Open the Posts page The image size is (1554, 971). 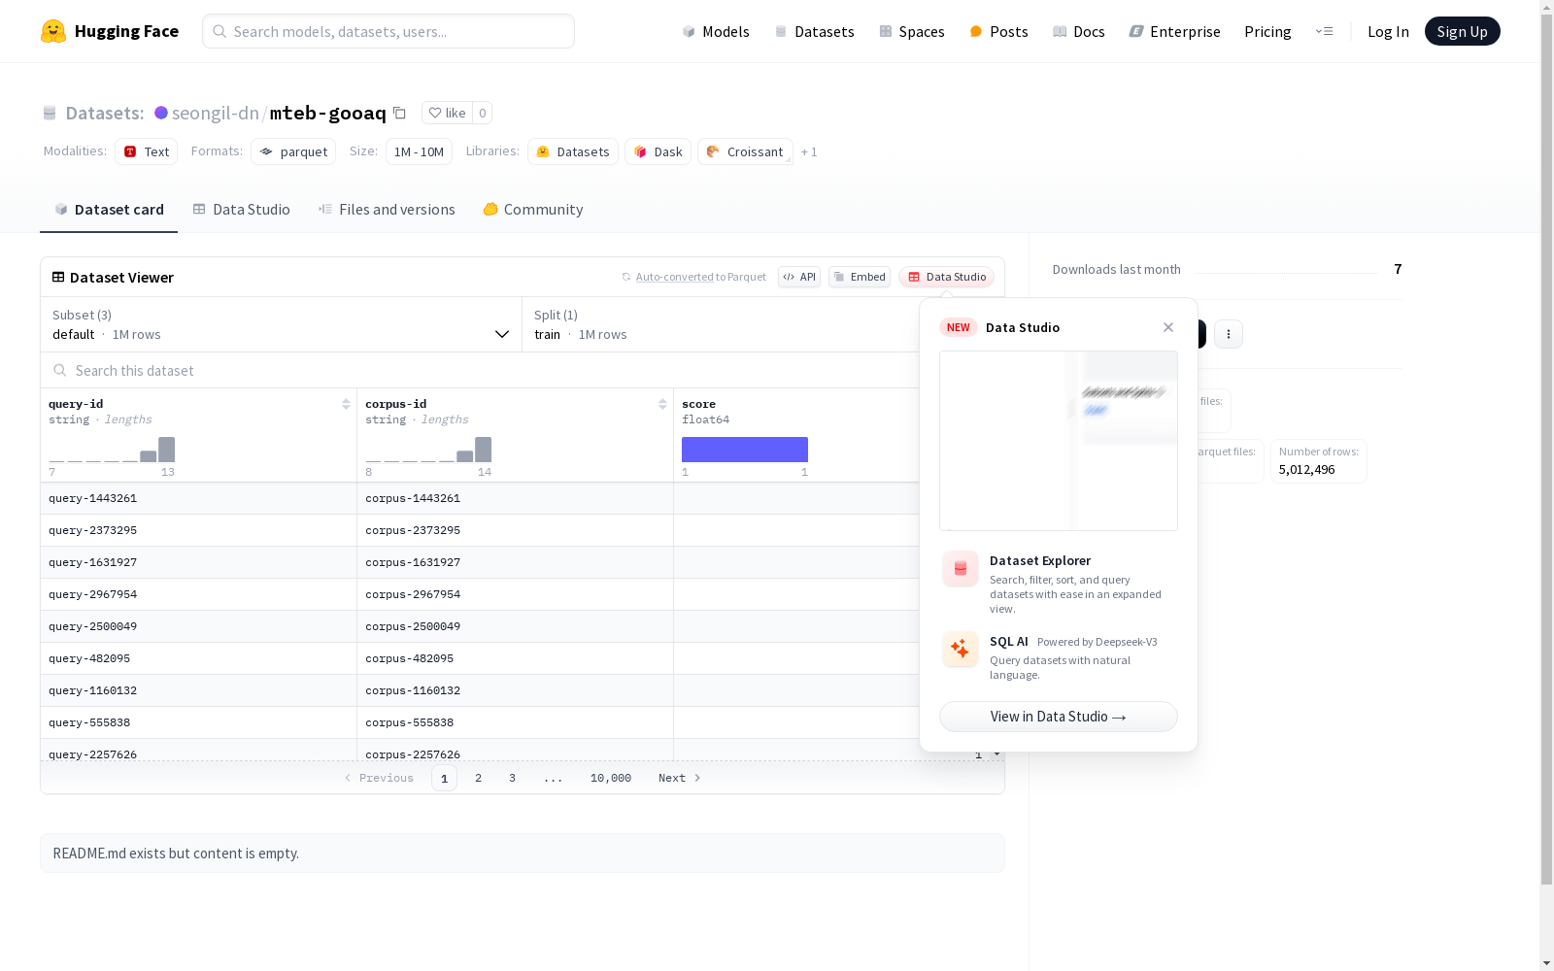coord(998,31)
